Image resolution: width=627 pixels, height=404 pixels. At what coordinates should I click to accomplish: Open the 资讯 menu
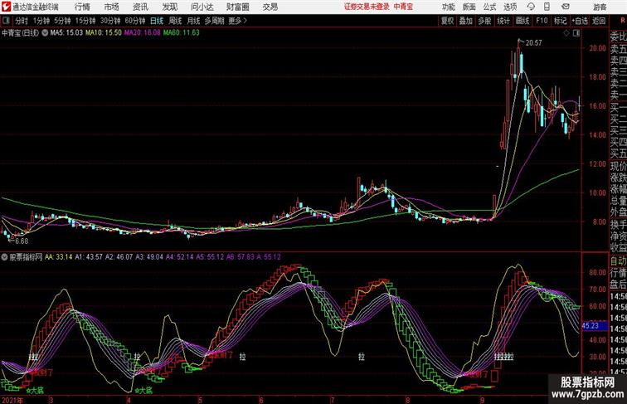(x=140, y=7)
